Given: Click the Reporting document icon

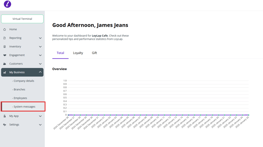Looking at the screenshot, I should (x=5, y=38).
